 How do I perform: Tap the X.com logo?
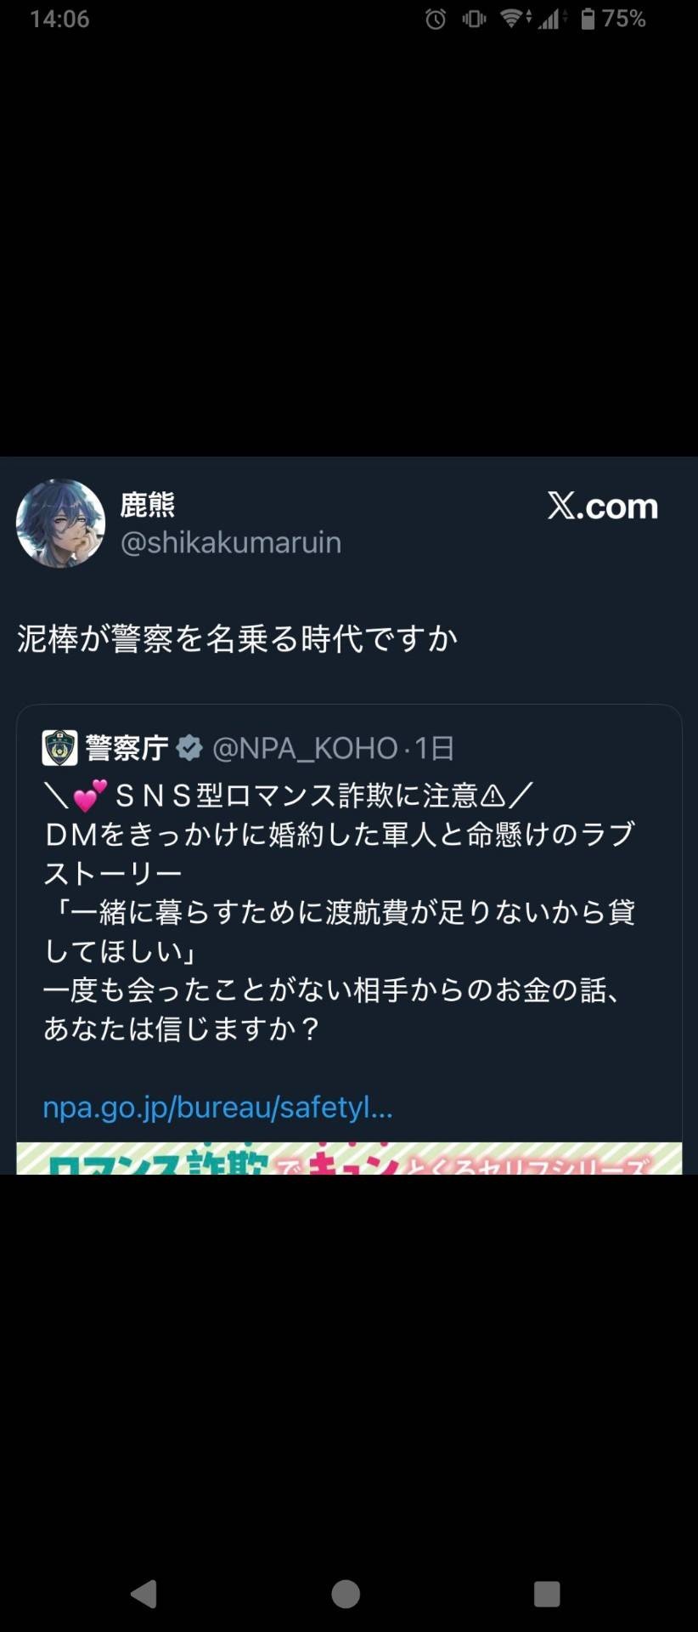(x=603, y=506)
